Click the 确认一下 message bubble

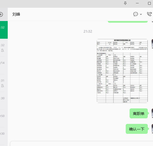(137, 129)
